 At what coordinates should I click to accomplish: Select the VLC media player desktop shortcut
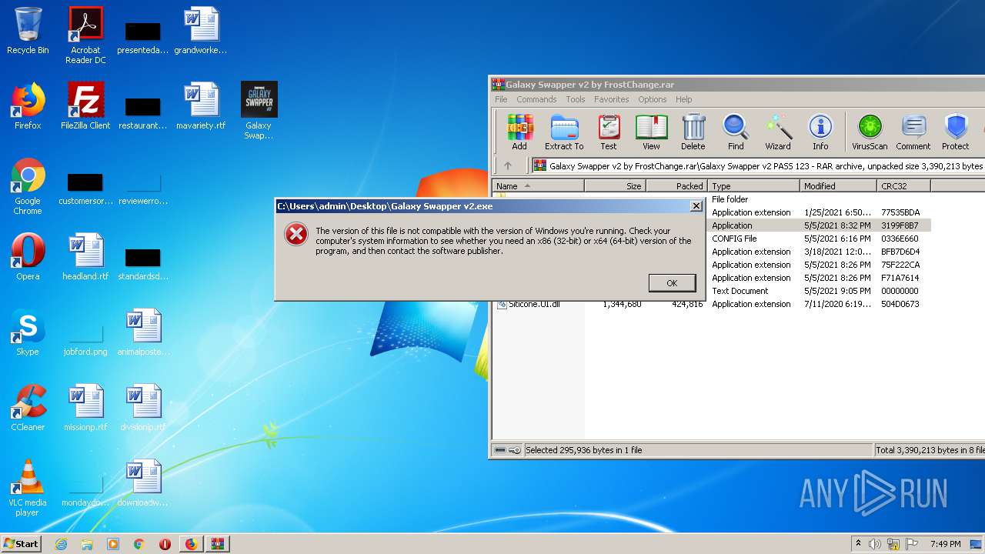point(28,488)
